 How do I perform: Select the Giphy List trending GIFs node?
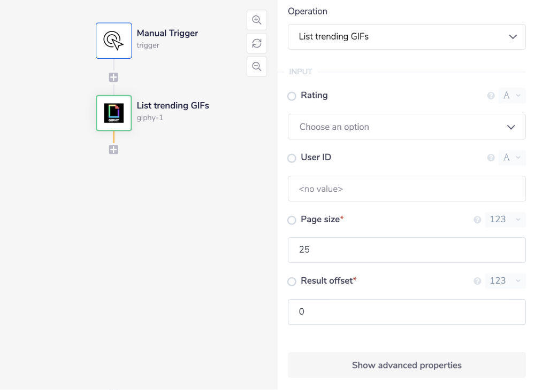tap(114, 113)
